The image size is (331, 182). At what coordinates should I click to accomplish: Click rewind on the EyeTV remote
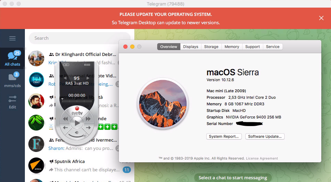pyautogui.click(x=66, y=119)
